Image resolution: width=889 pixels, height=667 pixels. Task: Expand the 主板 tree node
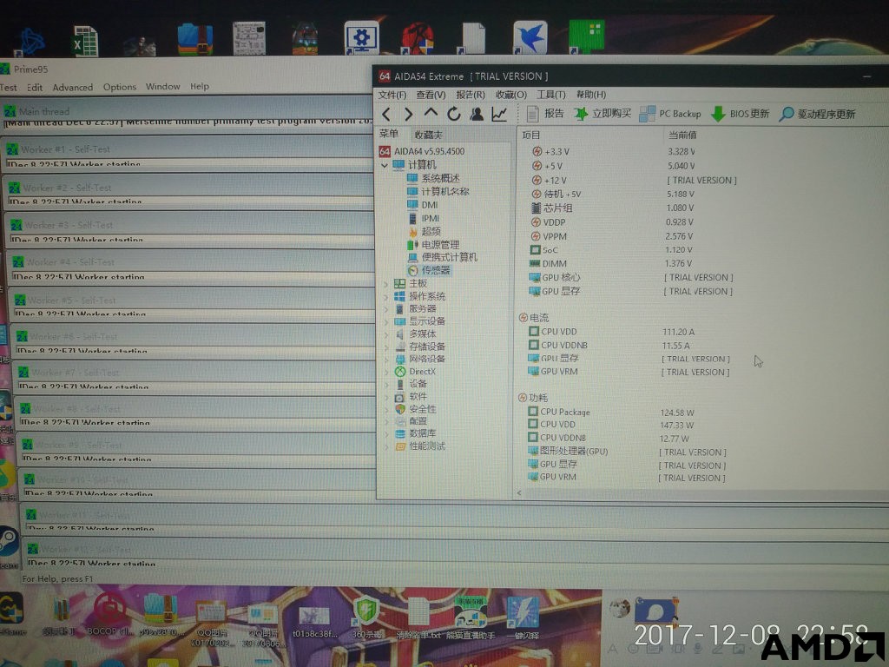coord(385,284)
